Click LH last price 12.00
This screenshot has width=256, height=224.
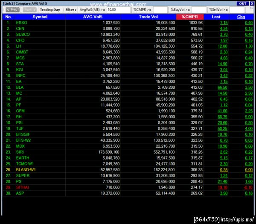223,46
